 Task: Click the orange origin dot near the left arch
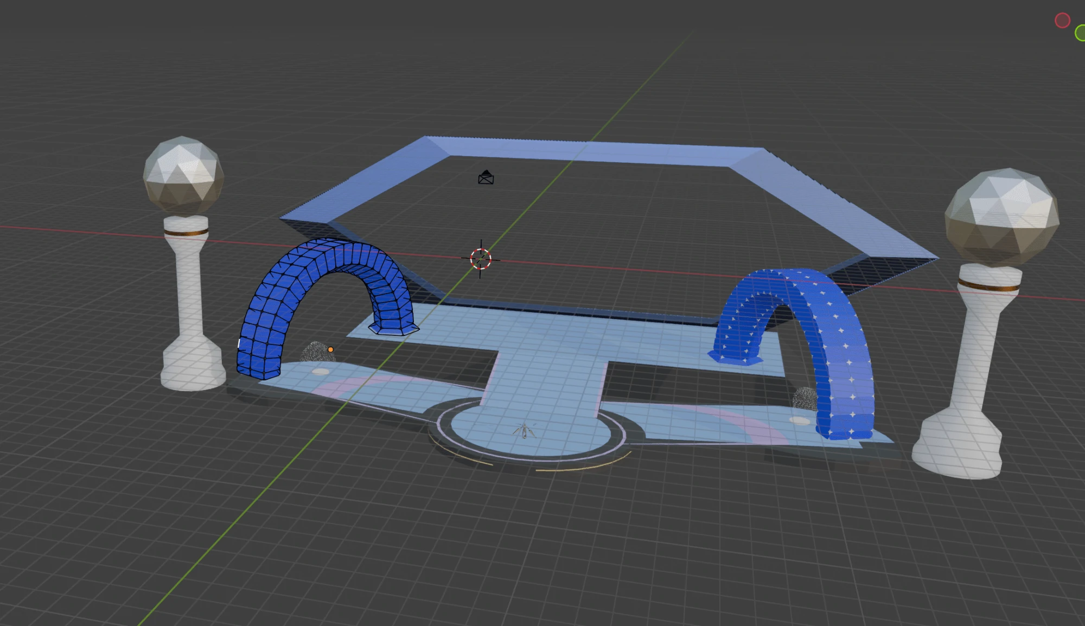330,349
